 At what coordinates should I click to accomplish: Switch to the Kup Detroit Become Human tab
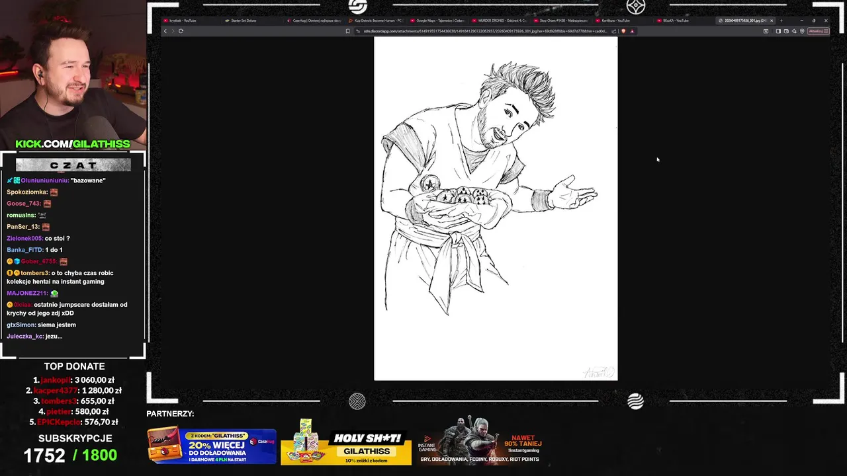tap(376, 20)
